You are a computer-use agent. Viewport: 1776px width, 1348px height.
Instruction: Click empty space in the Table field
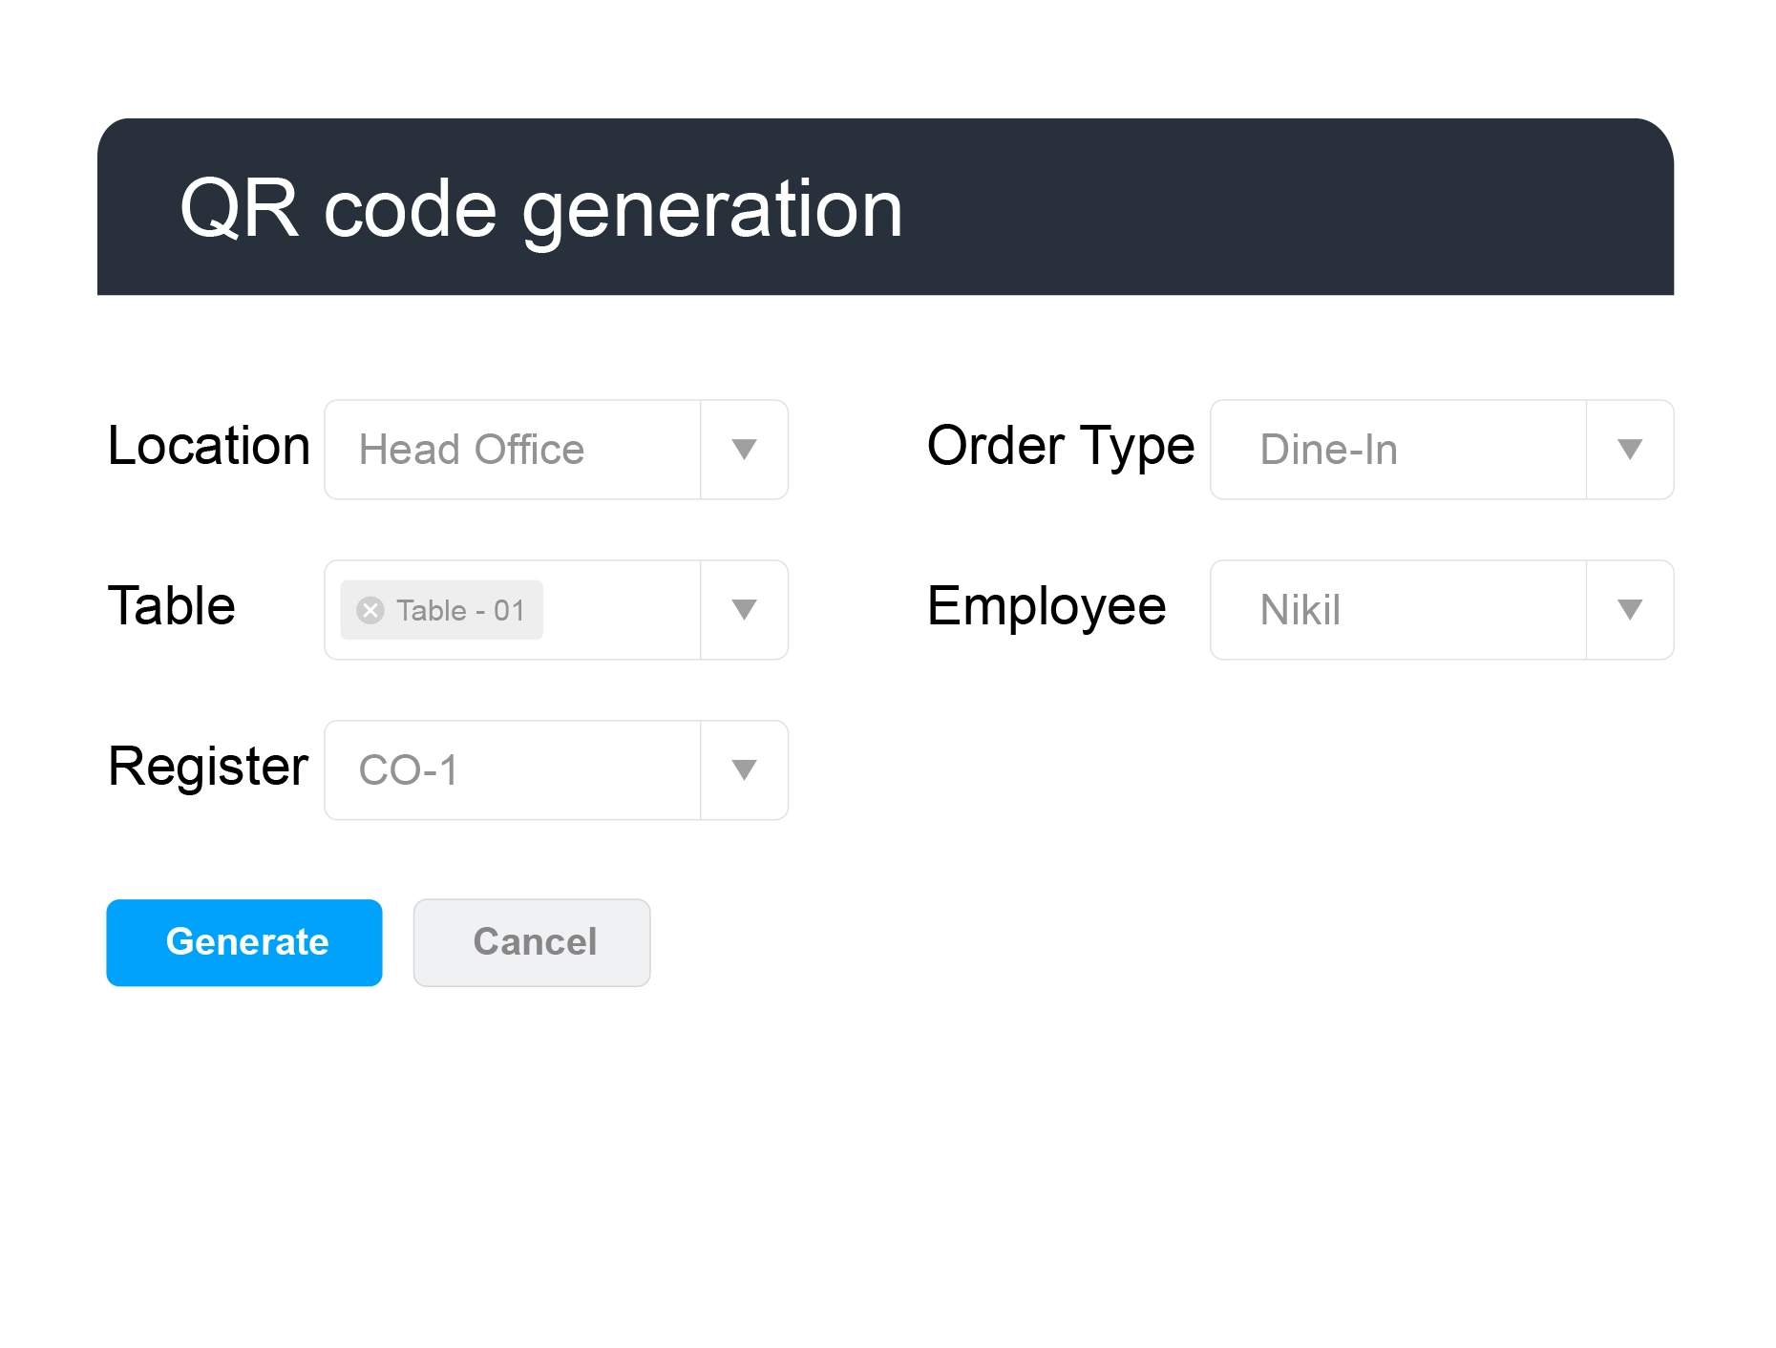pyautogui.click(x=621, y=610)
